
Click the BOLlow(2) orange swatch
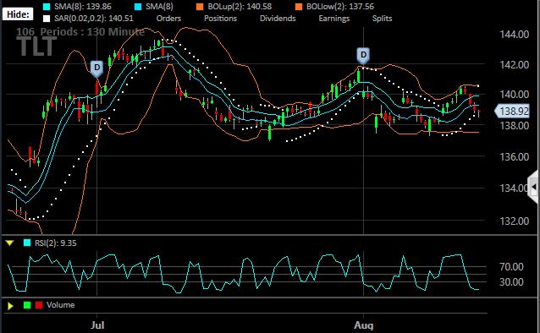coord(299,7)
